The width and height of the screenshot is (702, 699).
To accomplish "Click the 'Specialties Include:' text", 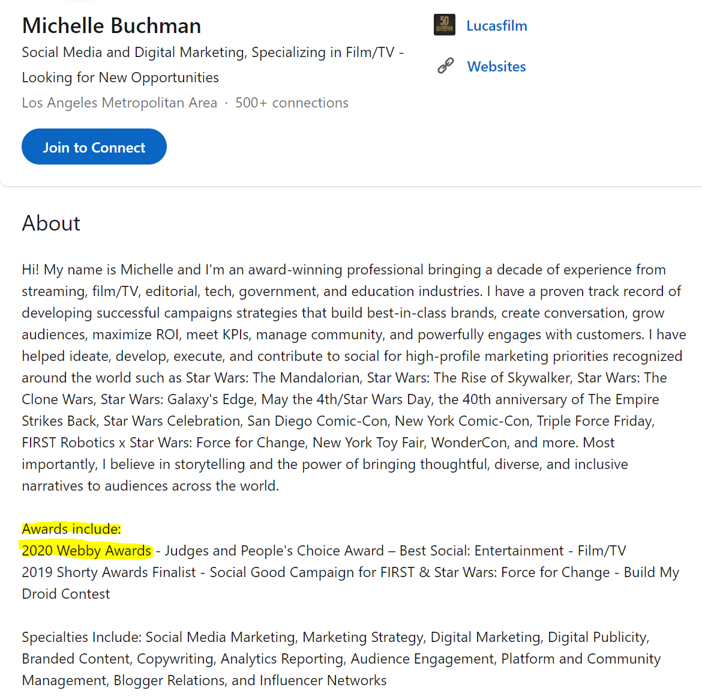I will tap(82, 637).
